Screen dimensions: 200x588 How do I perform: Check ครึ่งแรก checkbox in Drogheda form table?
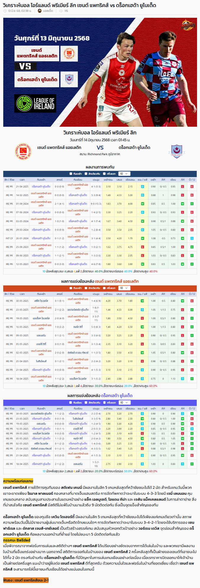click(104, 403)
